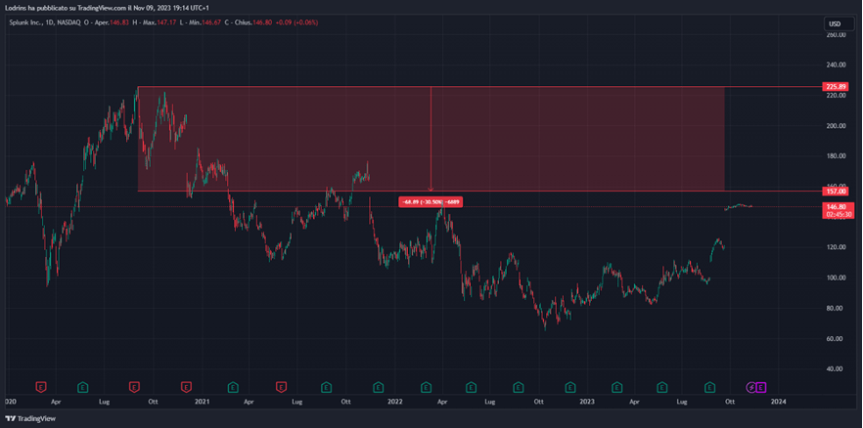Click the TradingView logo in bottom-left corner

pyautogui.click(x=30, y=419)
